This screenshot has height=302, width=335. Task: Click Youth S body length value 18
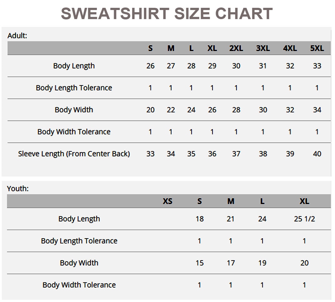pyautogui.click(x=199, y=219)
